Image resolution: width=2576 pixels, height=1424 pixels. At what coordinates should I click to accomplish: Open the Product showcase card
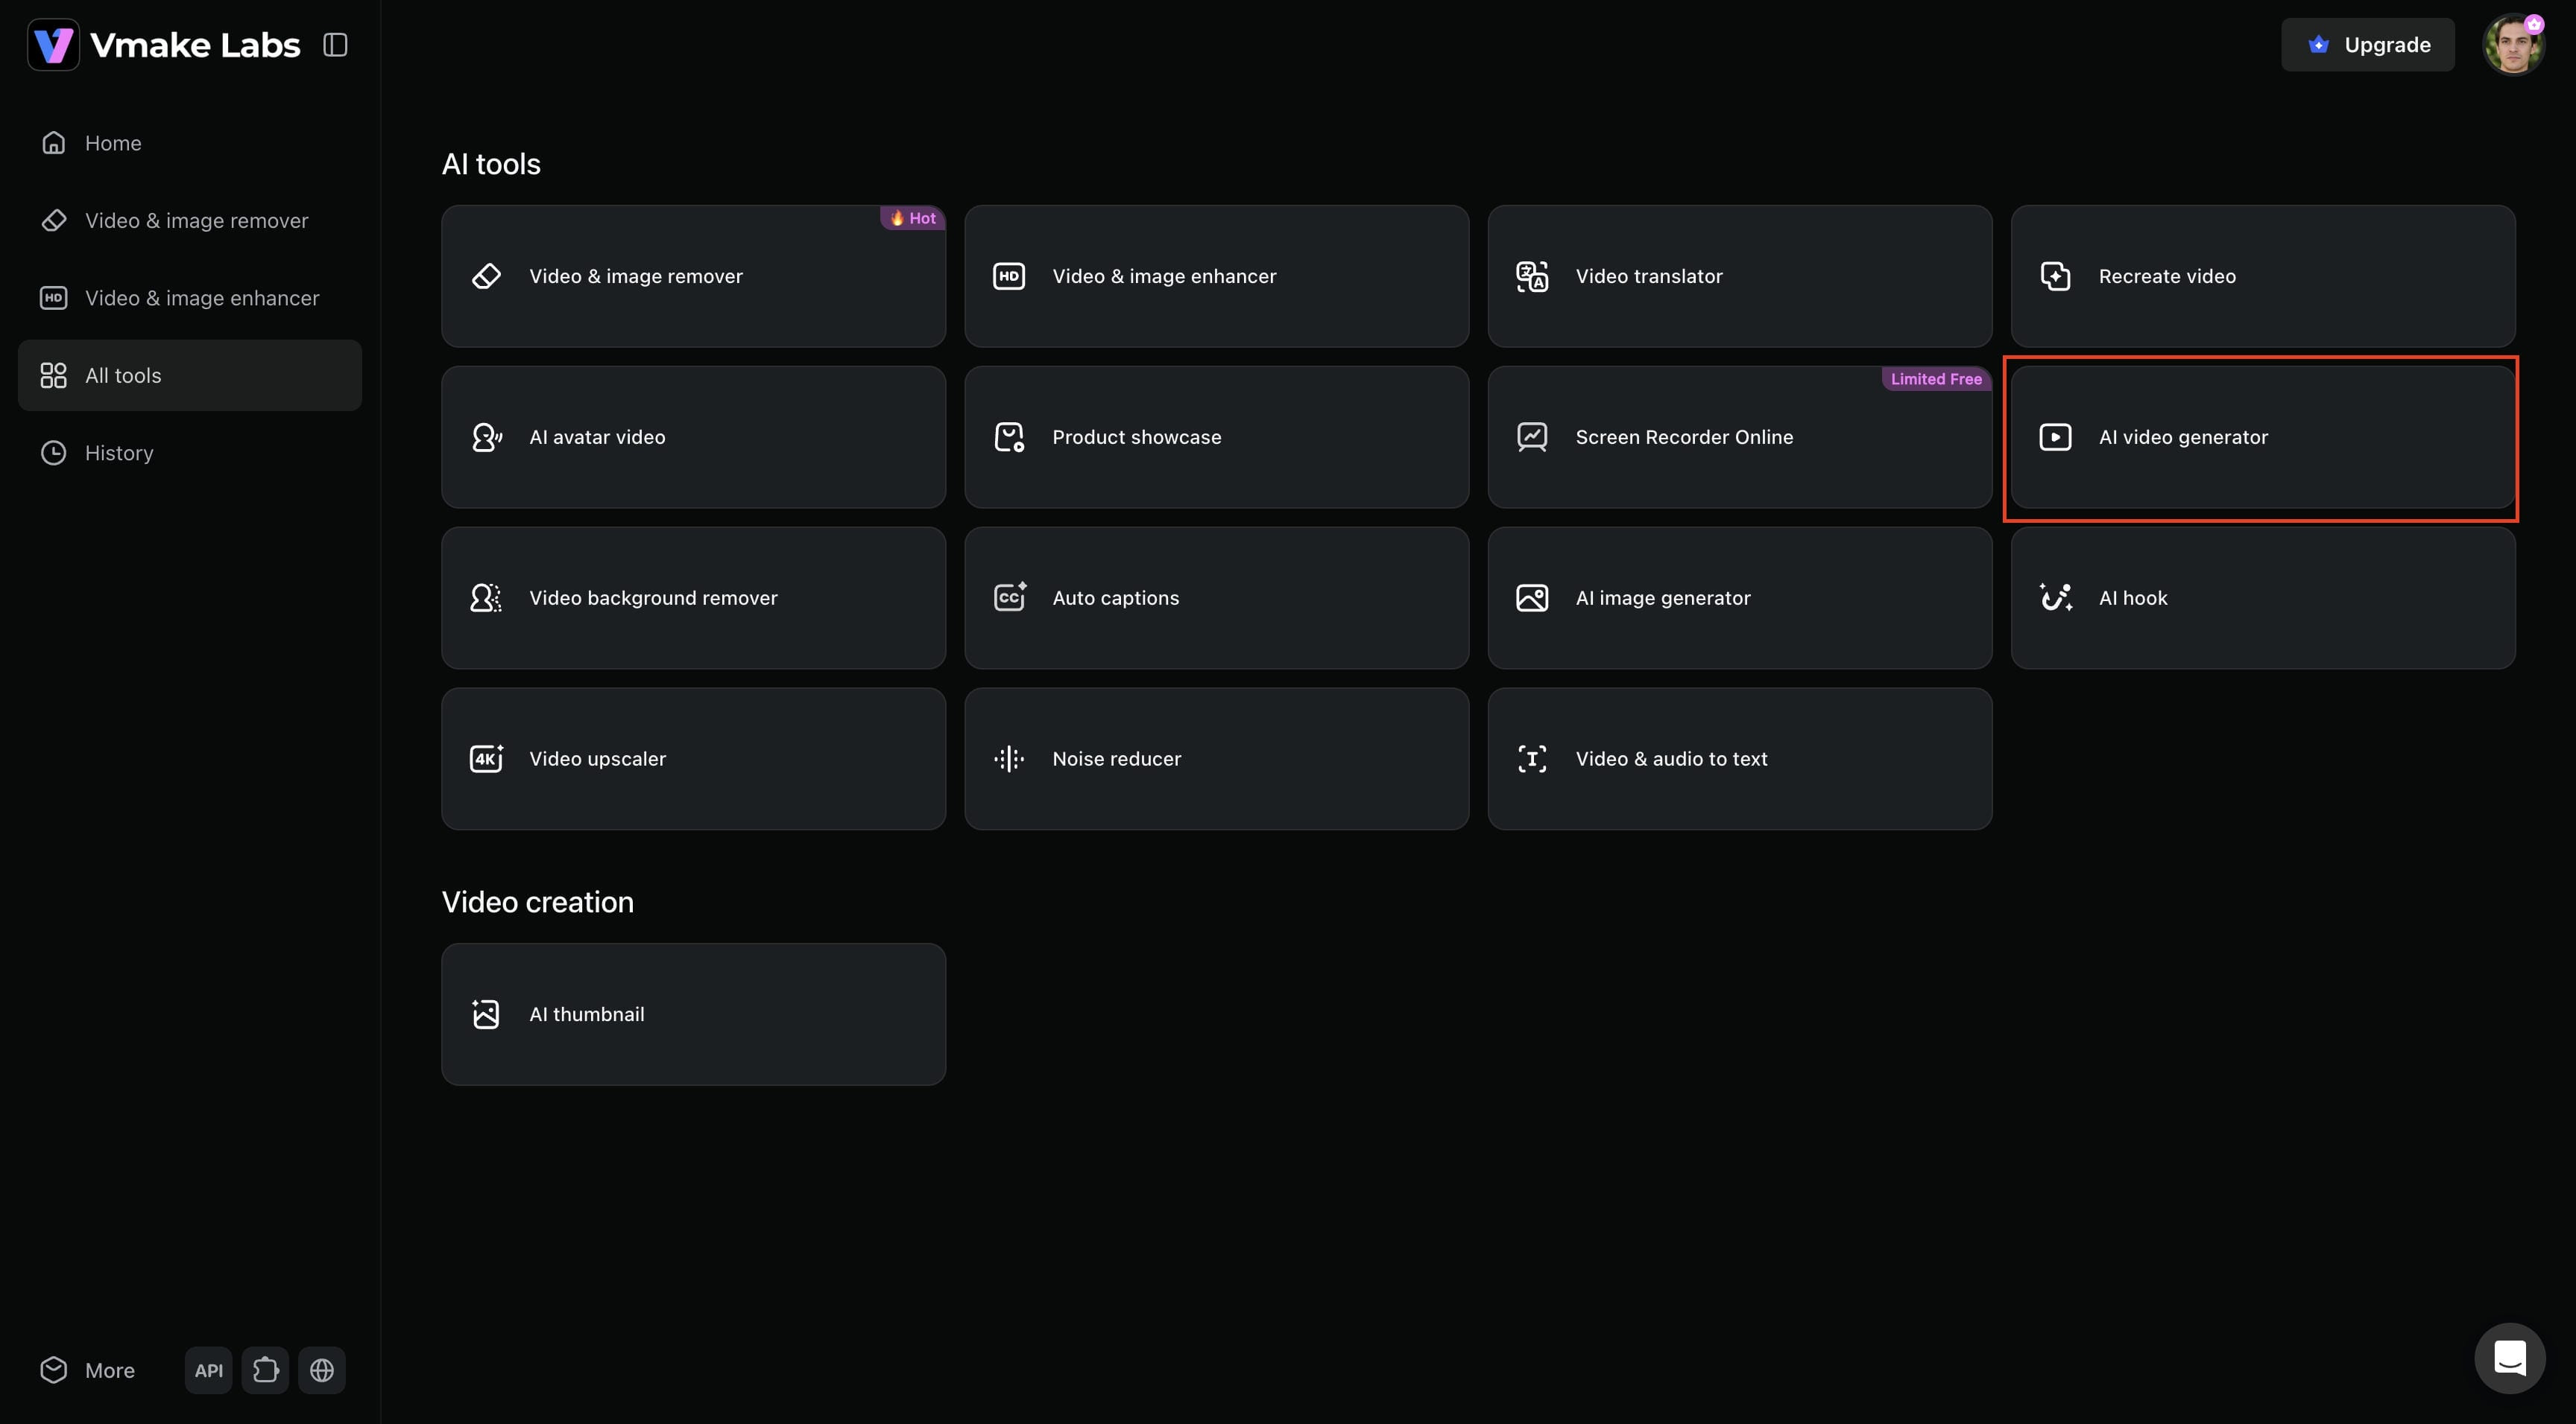(x=1216, y=436)
